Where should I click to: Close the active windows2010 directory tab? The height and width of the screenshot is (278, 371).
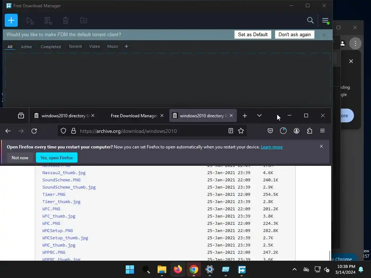point(231,115)
